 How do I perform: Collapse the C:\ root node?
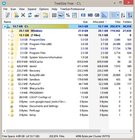point(5,27)
